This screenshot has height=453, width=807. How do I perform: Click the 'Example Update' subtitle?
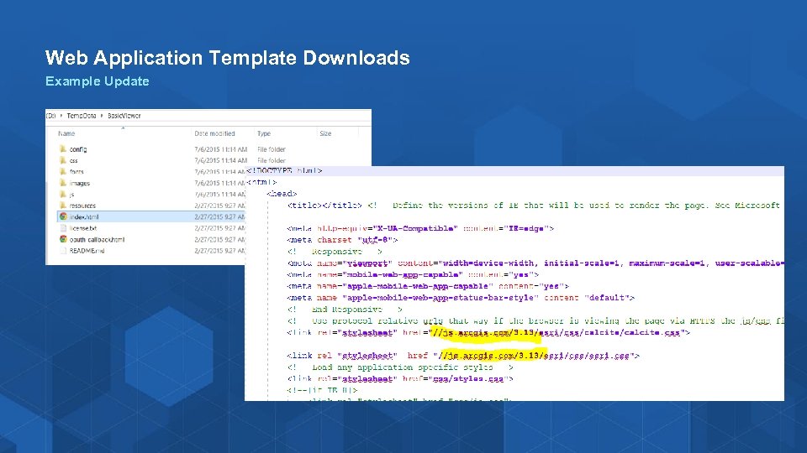(x=98, y=81)
